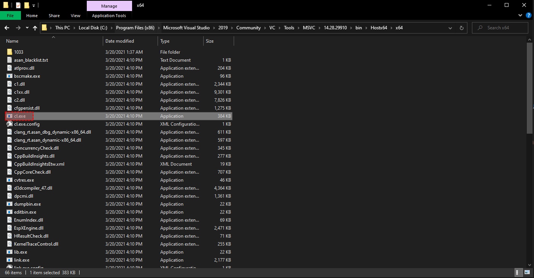Switch to the Home ribbon tab
This screenshot has height=278, width=534.
[32, 16]
